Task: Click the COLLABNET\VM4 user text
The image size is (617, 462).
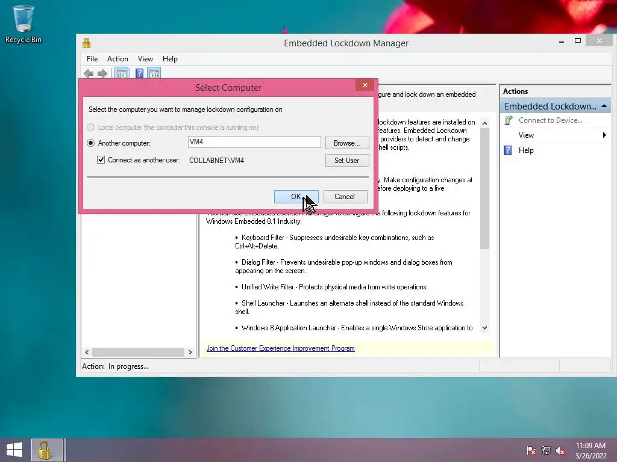Action: (216, 160)
